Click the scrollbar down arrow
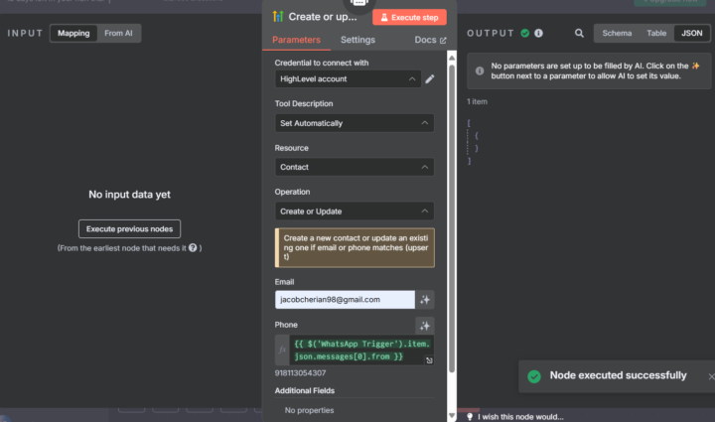This screenshot has width=715, height=422. [x=452, y=416]
